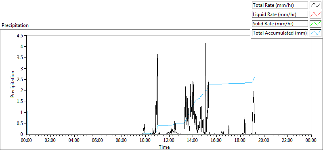Click the 14:00 time axis label
Viewport: 323px width, 150px height.
pyautogui.click(x=193, y=140)
